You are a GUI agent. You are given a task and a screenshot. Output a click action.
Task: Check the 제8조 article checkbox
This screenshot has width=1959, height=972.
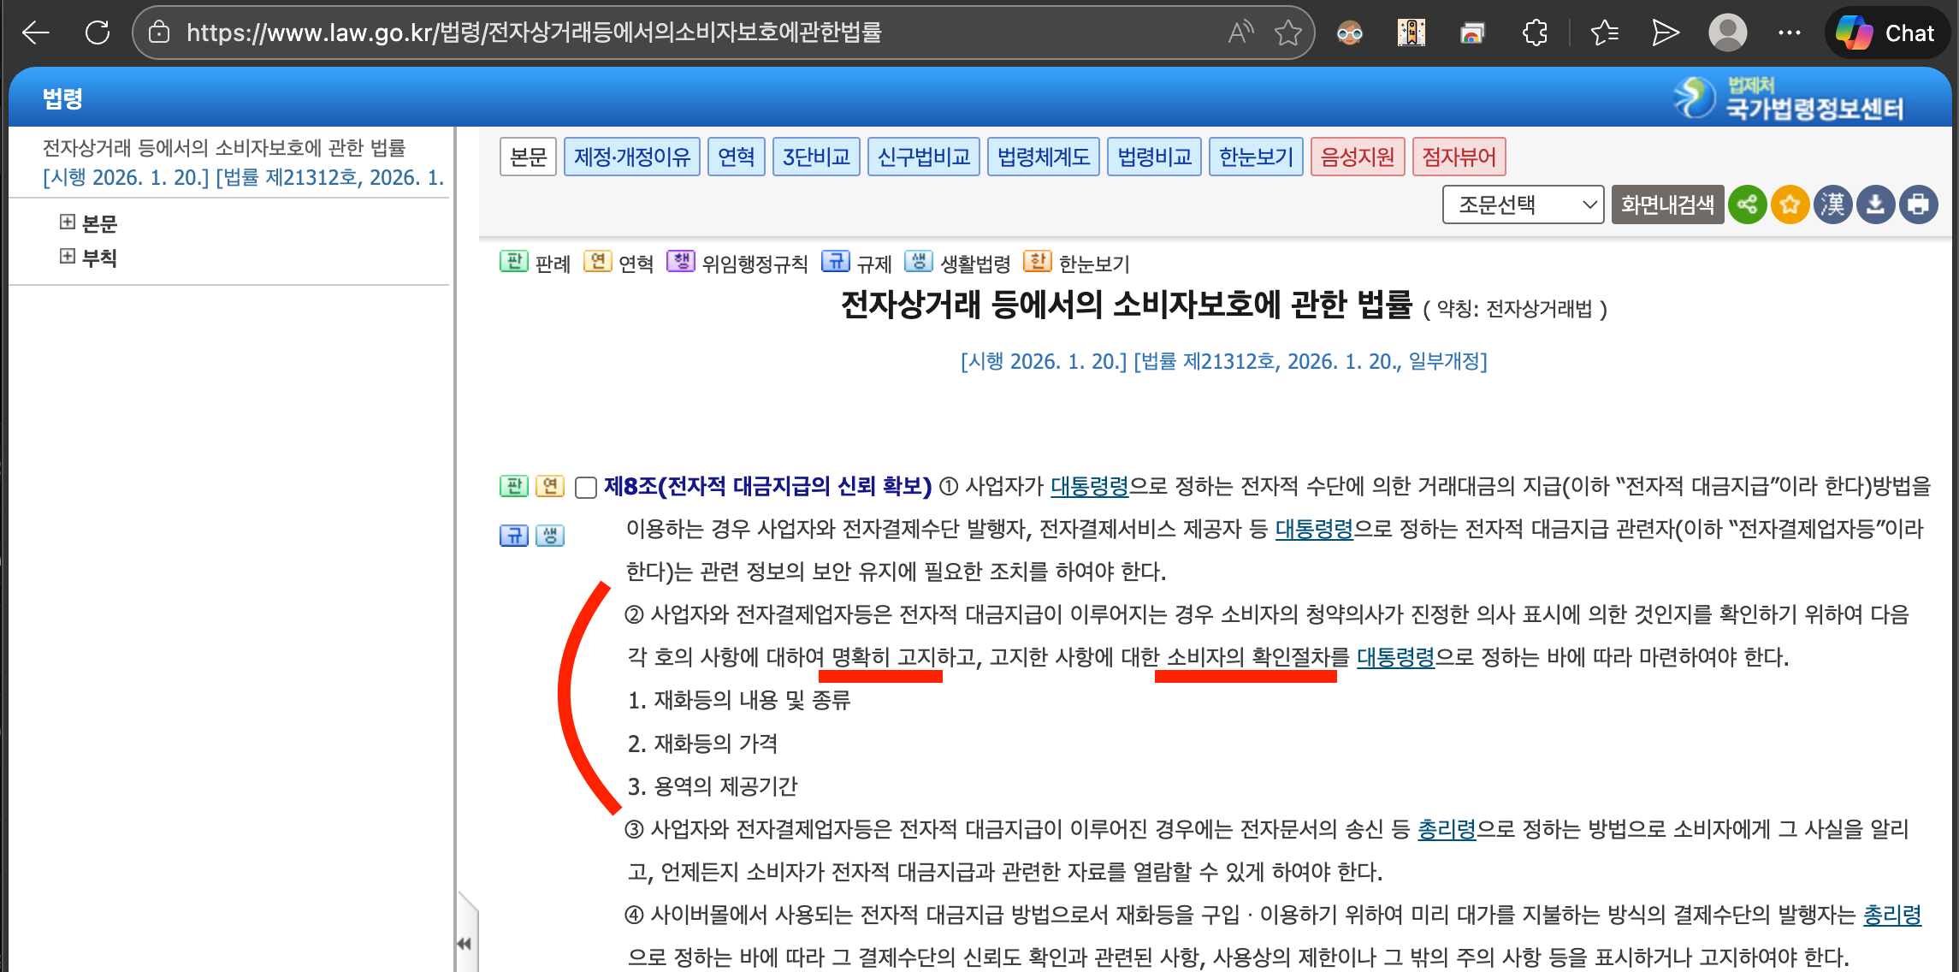click(586, 488)
